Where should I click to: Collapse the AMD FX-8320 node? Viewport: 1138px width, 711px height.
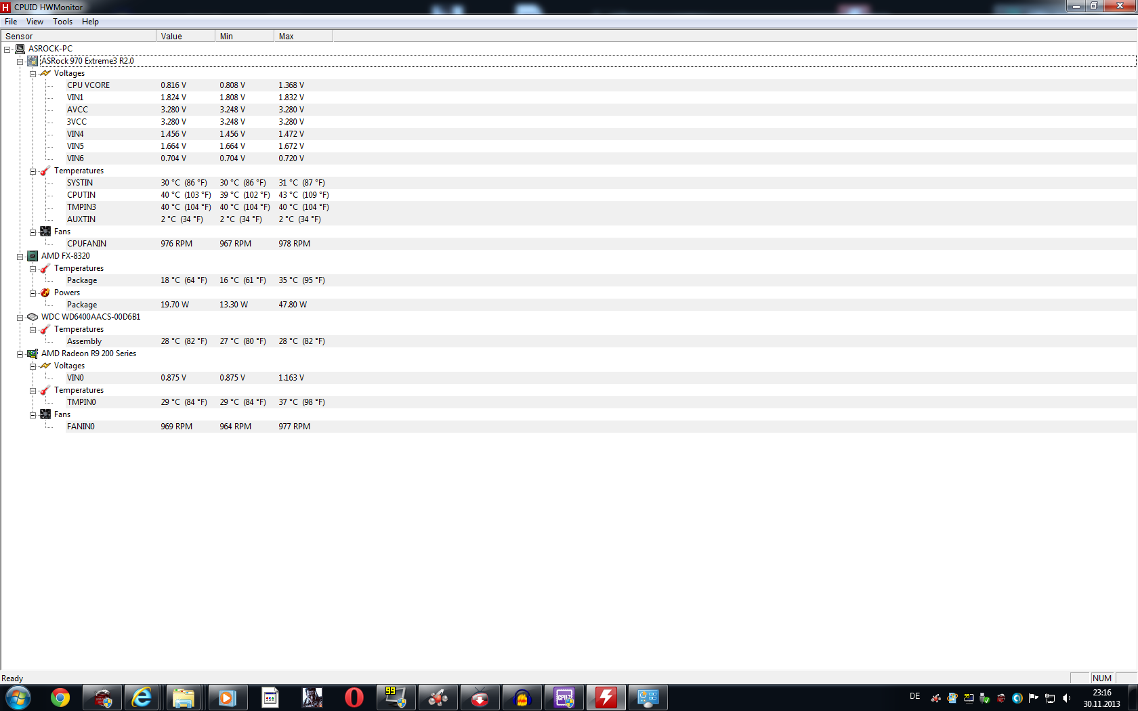point(20,256)
